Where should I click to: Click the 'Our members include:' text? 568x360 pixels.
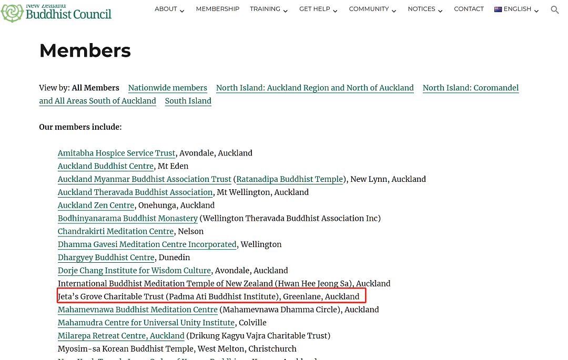[x=80, y=127]
